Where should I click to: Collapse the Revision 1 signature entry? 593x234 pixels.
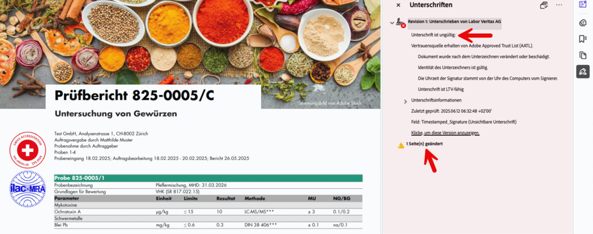point(392,23)
